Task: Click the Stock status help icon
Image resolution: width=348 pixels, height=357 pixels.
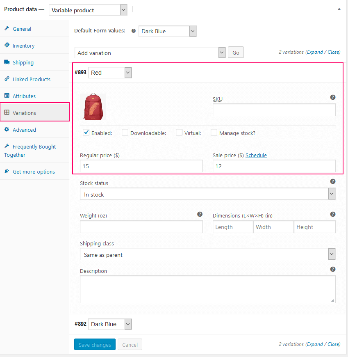Action: pyautogui.click(x=333, y=181)
